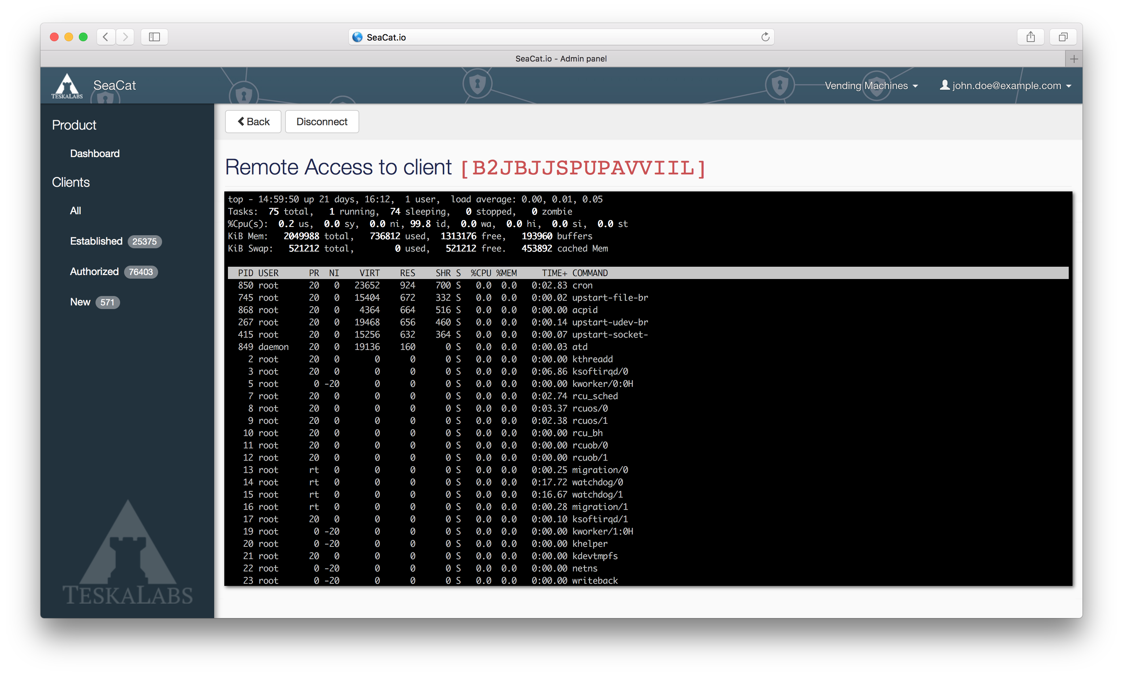The image size is (1123, 676).
Task: Click the kdevtmpfs process row
Action: pos(648,556)
